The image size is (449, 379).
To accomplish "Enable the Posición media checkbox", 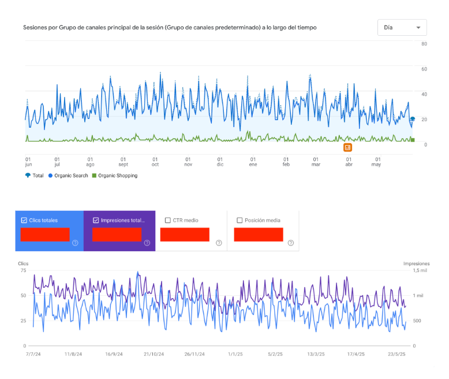I will click(240, 220).
